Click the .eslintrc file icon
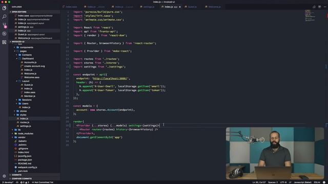 pos(16,145)
